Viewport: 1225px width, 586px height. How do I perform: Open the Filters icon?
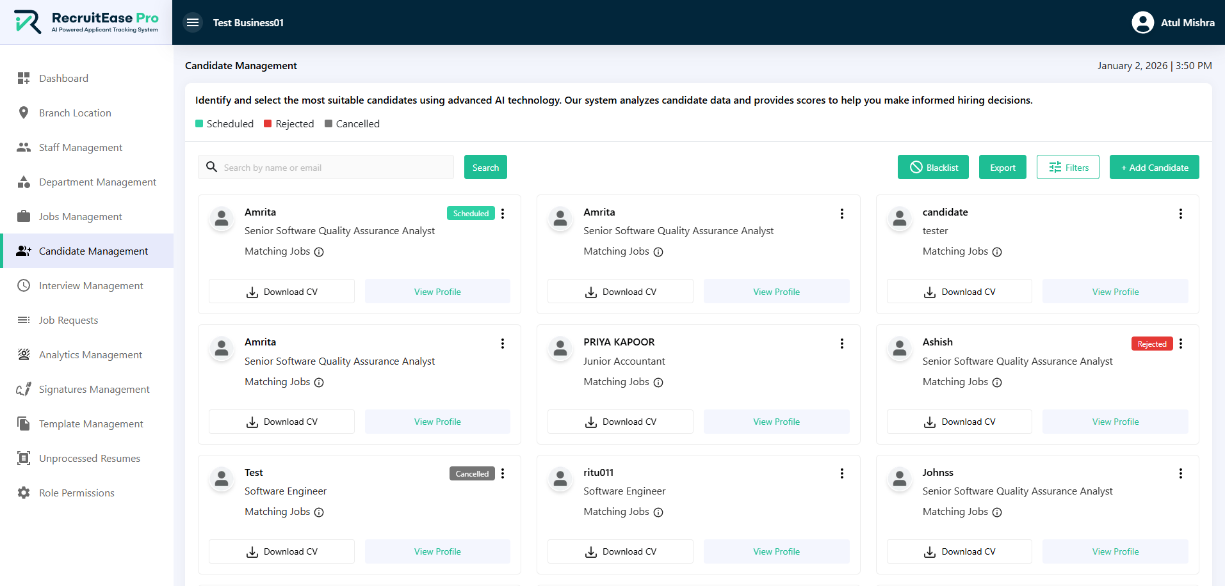[x=1055, y=167]
